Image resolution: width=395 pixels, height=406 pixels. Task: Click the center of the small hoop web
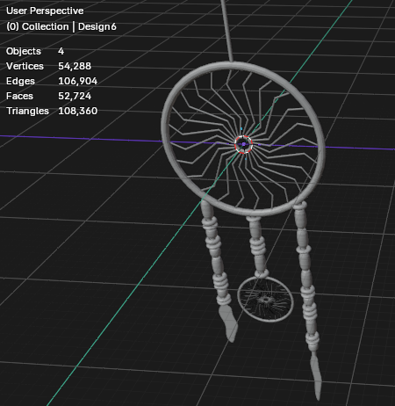[266, 300]
